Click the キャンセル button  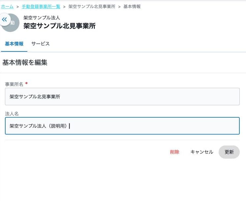point(202,152)
